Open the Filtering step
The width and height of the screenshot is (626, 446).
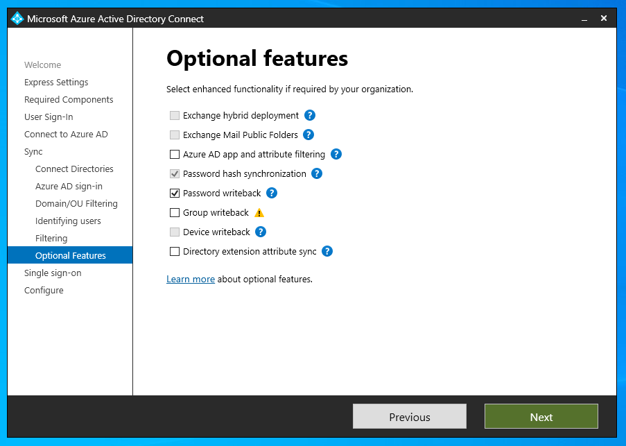click(x=51, y=239)
